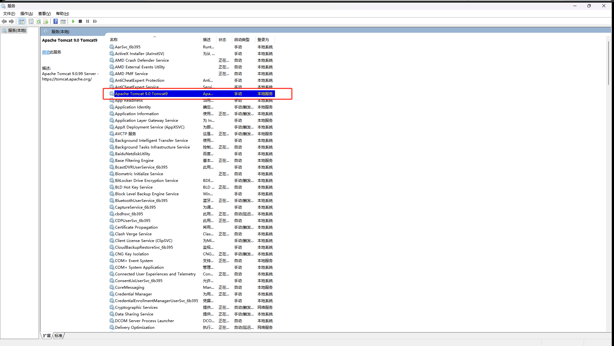Toggle the Show/Hide Console Tree icon
Image resolution: width=614 pixels, height=346 pixels.
pos(21,21)
